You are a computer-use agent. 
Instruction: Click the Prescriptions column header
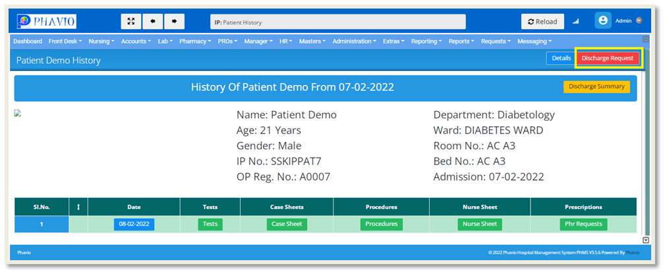[x=583, y=207]
